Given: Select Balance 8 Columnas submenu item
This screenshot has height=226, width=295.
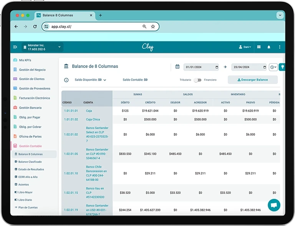Looking at the screenshot, I should (x=34, y=154).
